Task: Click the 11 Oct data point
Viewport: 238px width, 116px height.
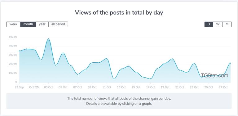Action: pos(107,58)
